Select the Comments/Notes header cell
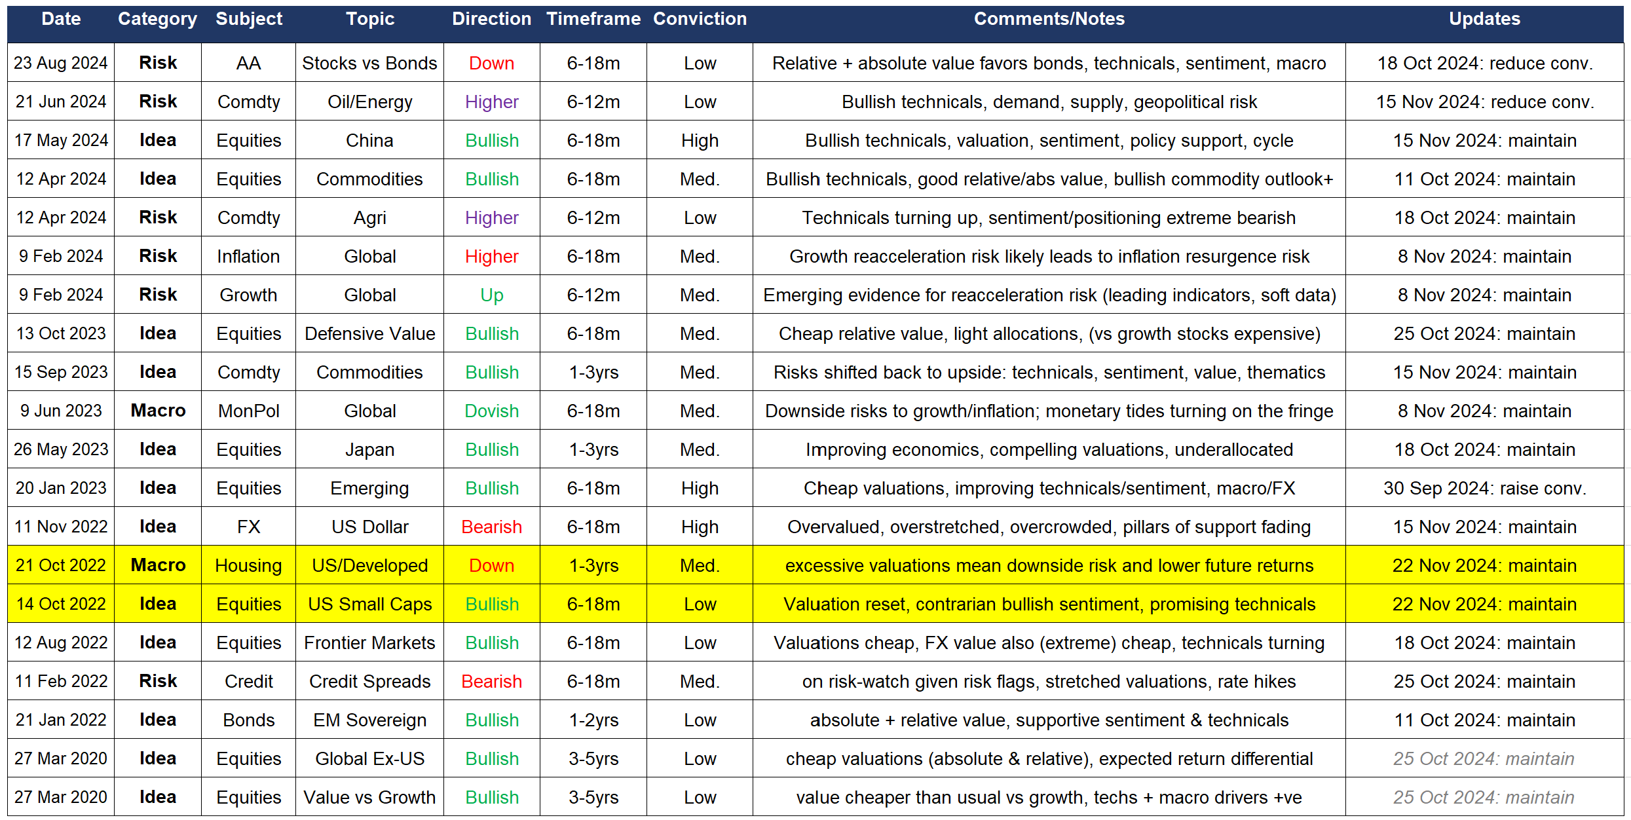Screen dimensions: 1631x820 1049,19
